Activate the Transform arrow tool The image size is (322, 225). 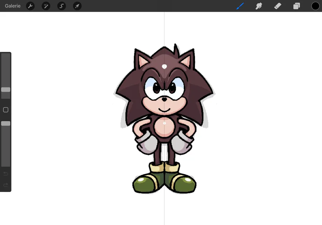77,6
